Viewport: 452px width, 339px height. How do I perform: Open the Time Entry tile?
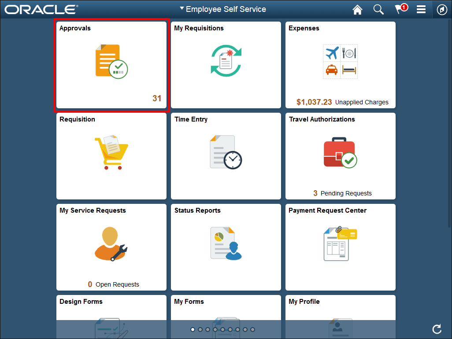pyautogui.click(x=226, y=156)
